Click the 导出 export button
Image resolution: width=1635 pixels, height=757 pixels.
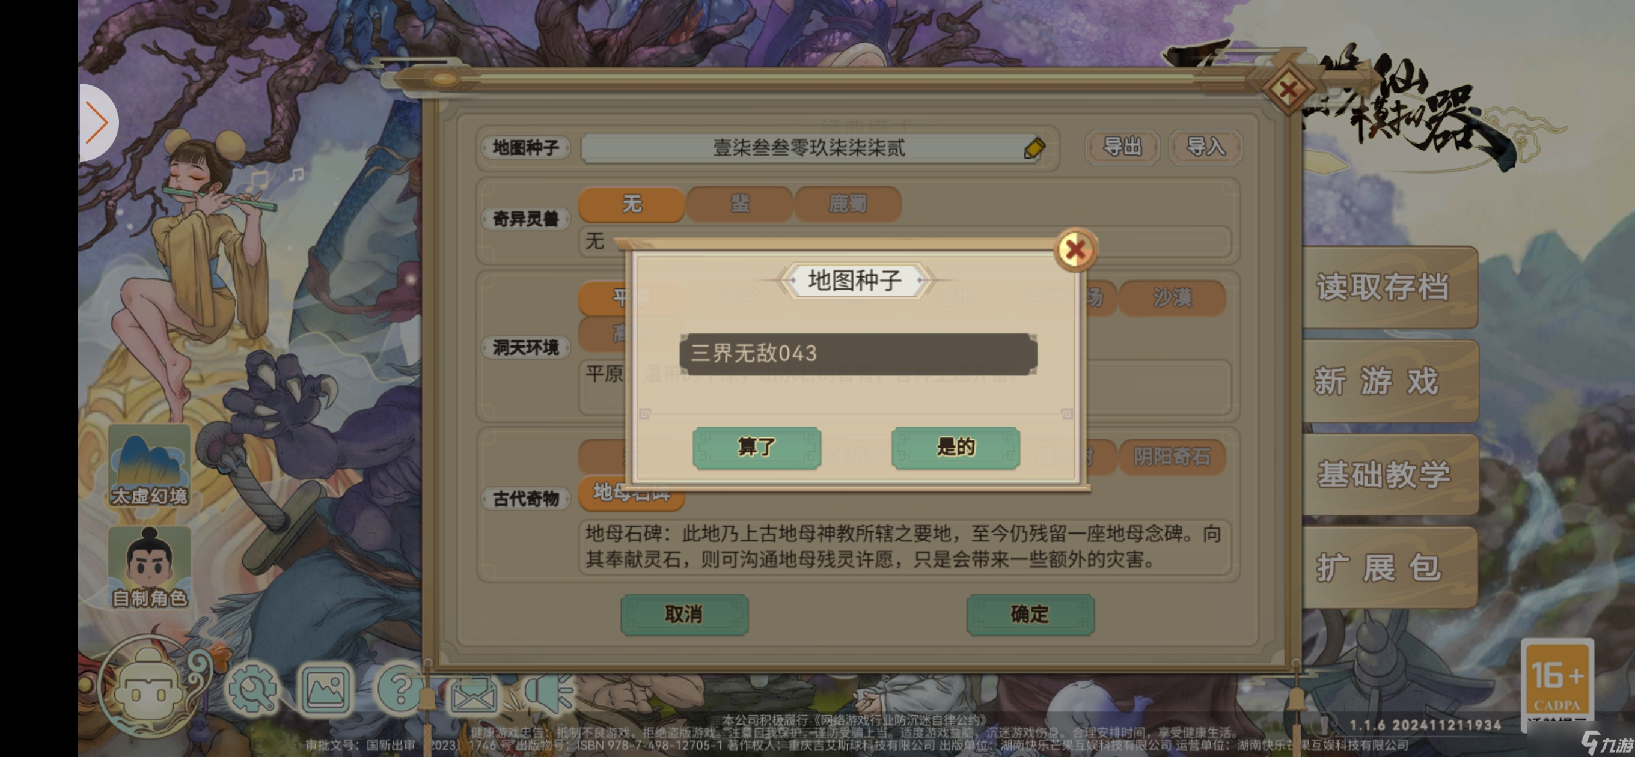[x=1122, y=147]
